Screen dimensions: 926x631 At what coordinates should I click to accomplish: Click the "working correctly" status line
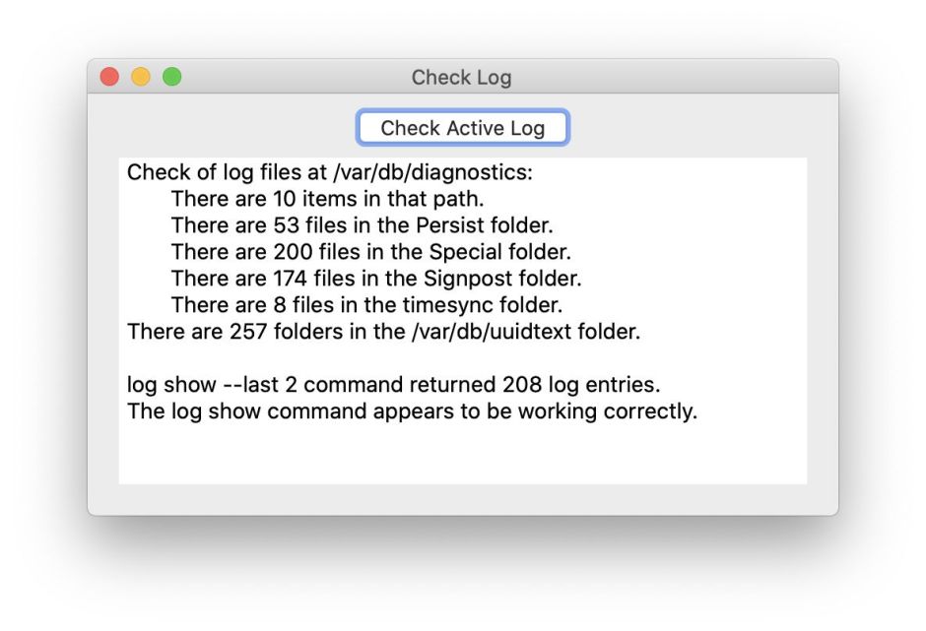coord(412,410)
